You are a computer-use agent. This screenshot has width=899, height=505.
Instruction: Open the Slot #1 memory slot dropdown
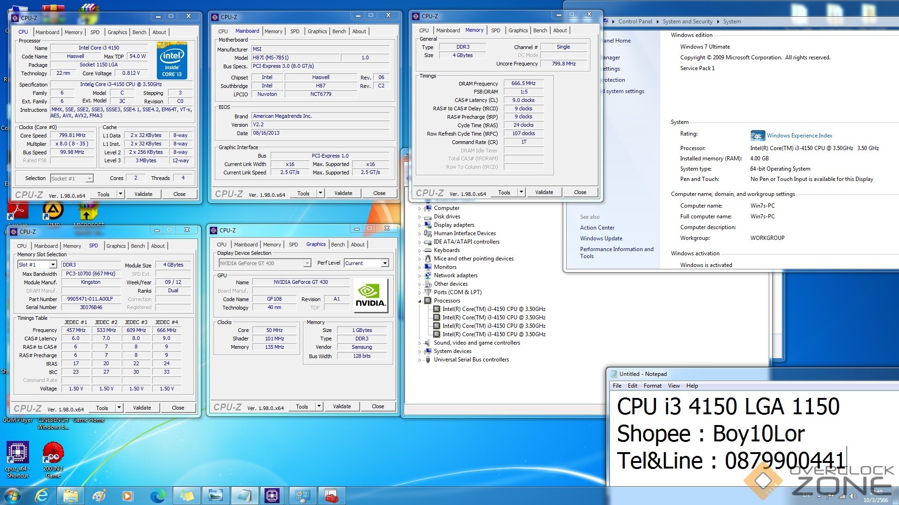52,265
